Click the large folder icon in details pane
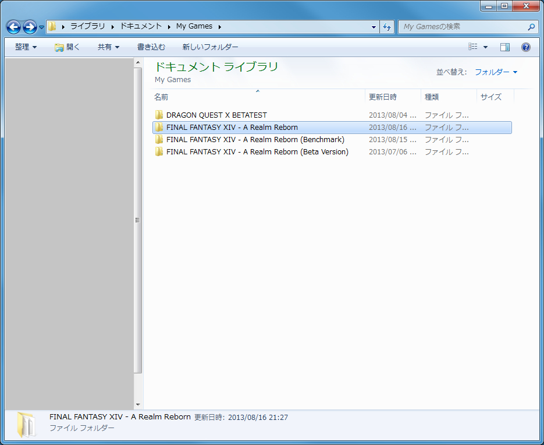 (x=26, y=425)
